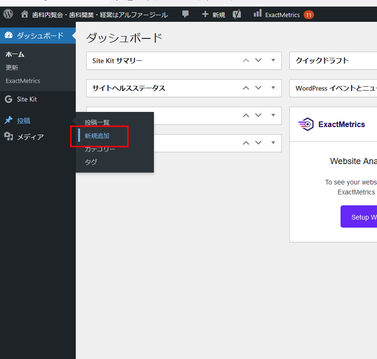Viewport: 377px width, 359px height.
Task: Select 新規追加 in the 投稿 flyout
Action: [x=97, y=136]
